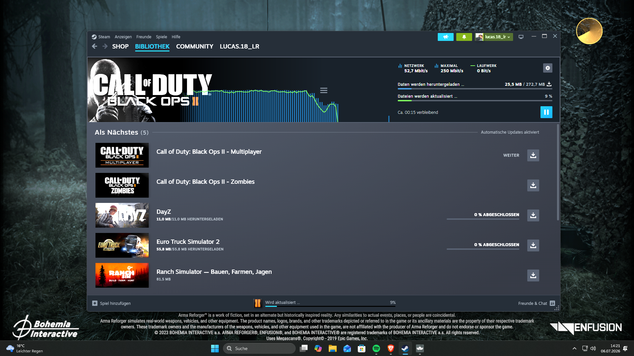Open the Spiele menu
Image resolution: width=634 pixels, height=356 pixels.
(162, 37)
